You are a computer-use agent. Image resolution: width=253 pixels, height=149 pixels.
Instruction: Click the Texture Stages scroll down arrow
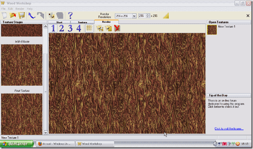pyautogui.click(x=46, y=132)
